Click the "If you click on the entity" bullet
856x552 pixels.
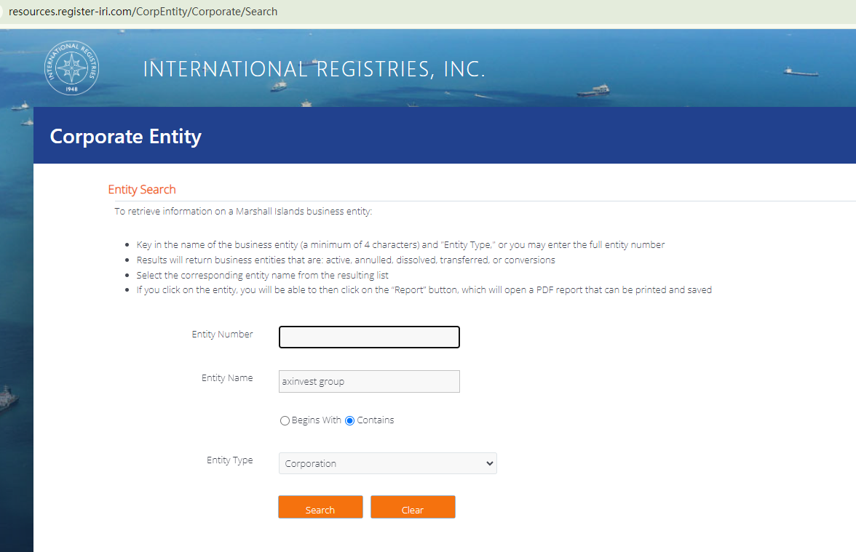point(424,290)
